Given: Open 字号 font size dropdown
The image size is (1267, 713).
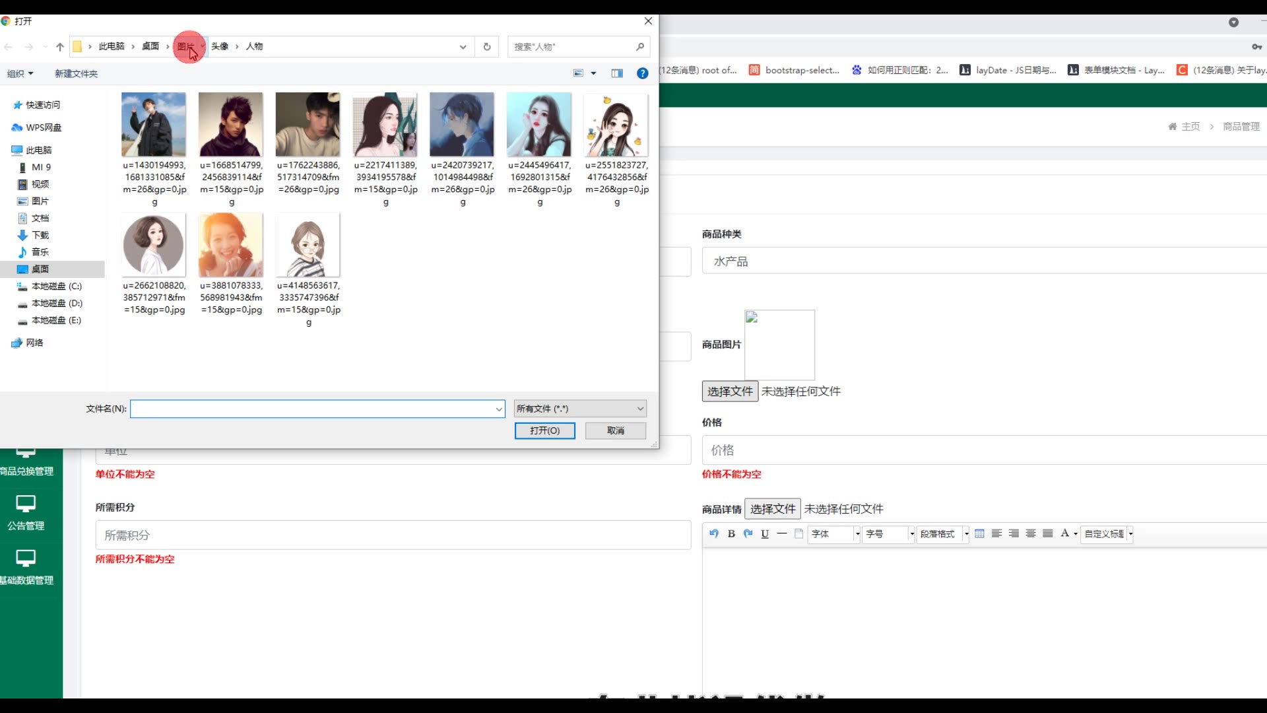Looking at the screenshot, I should (889, 533).
